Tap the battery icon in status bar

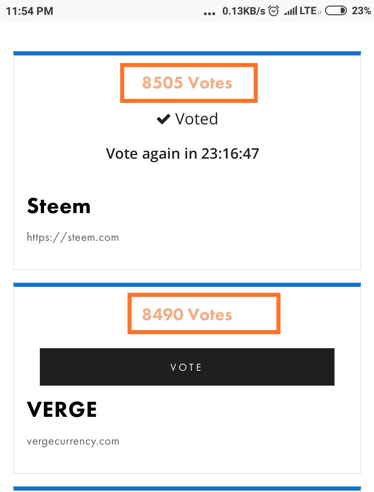tap(336, 11)
